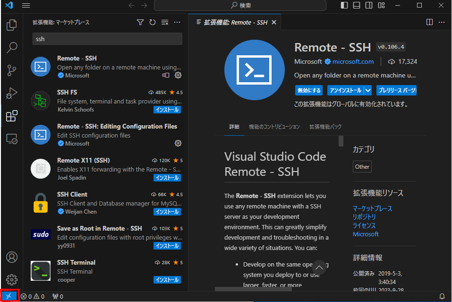Open the リポジトリ resource link
Viewport: 452px width, 302px height.
(x=364, y=217)
